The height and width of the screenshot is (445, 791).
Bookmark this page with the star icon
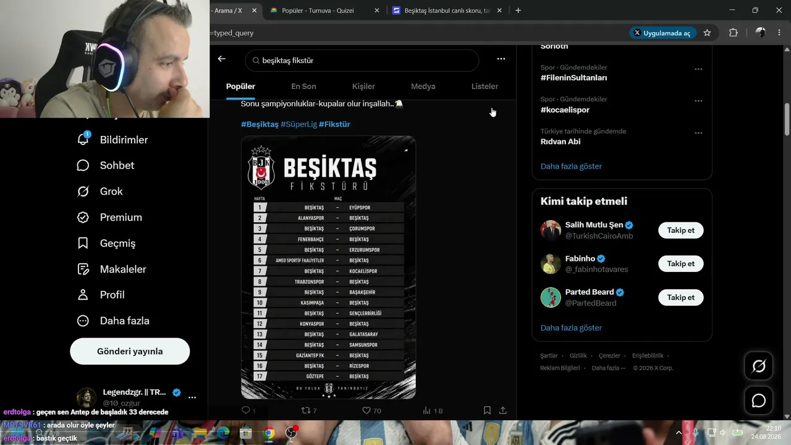[x=707, y=33]
